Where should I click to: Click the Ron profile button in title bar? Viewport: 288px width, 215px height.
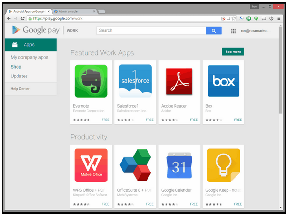click(254, 7)
